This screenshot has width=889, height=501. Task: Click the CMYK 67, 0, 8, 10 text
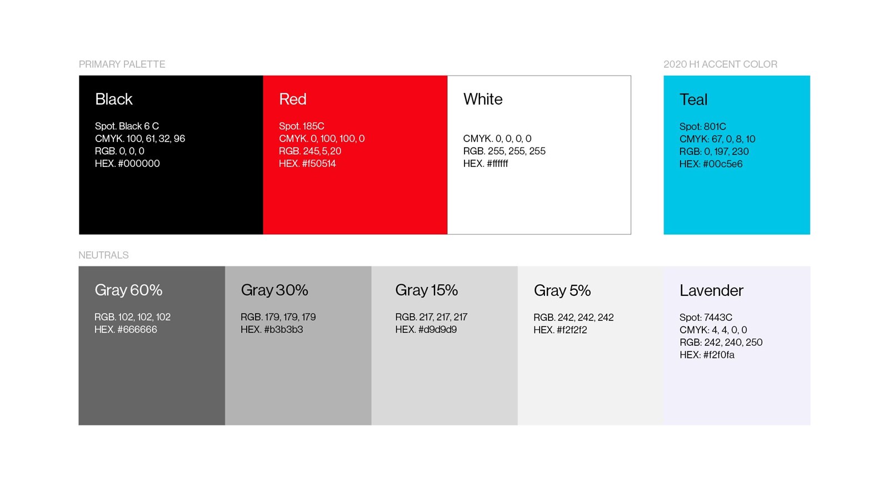click(x=717, y=139)
